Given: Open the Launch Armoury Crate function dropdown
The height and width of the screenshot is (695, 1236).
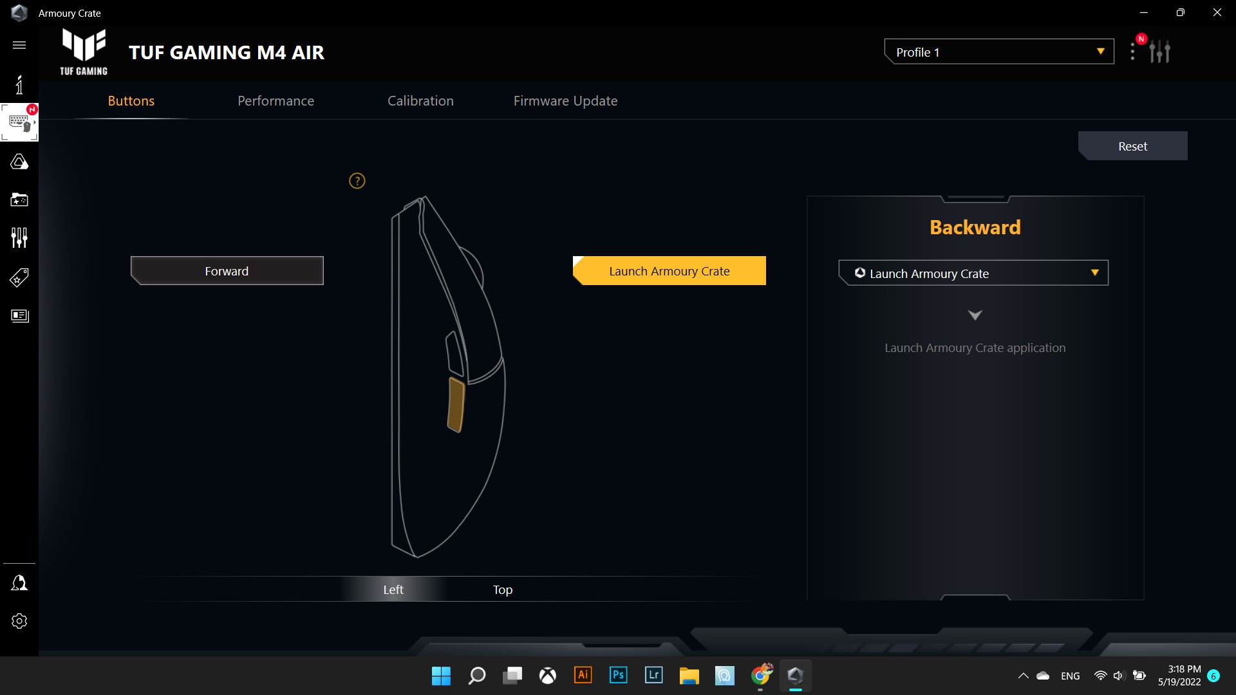Looking at the screenshot, I should [x=973, y=273].
